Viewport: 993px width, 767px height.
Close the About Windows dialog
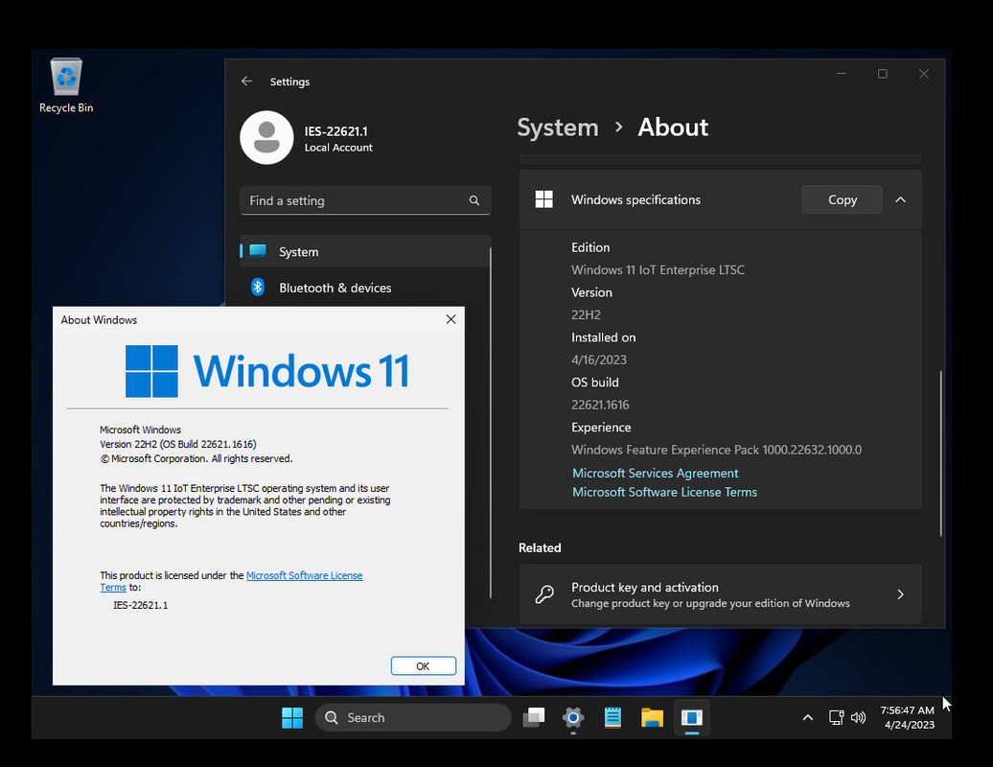click(450, 319)
